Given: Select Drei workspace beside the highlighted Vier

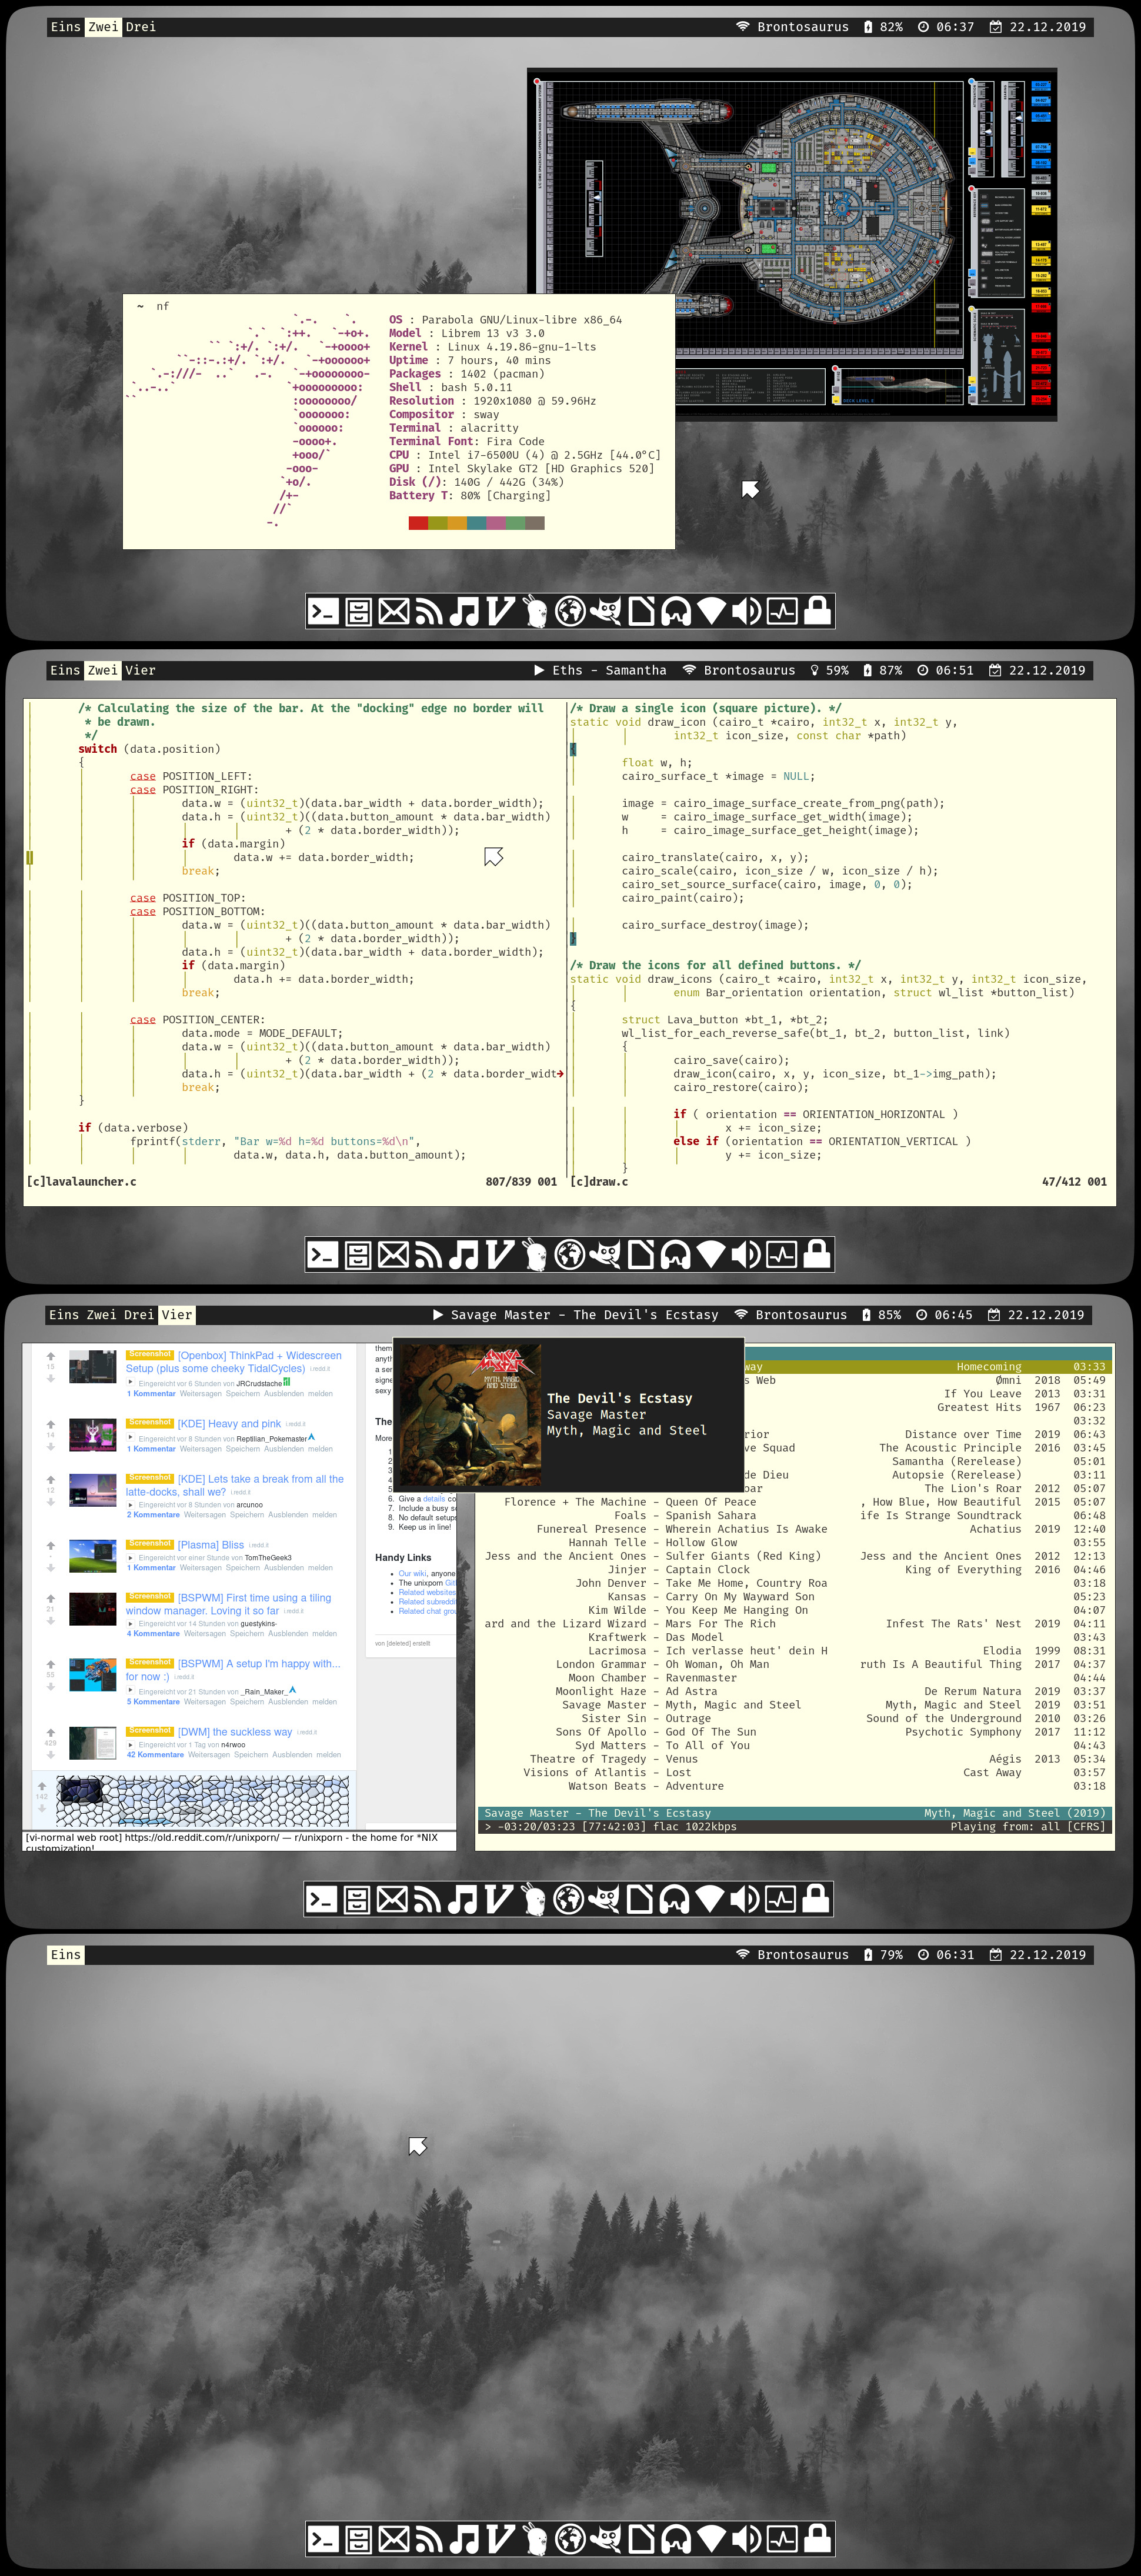Looking at the screenshot, I should 139,1315.
